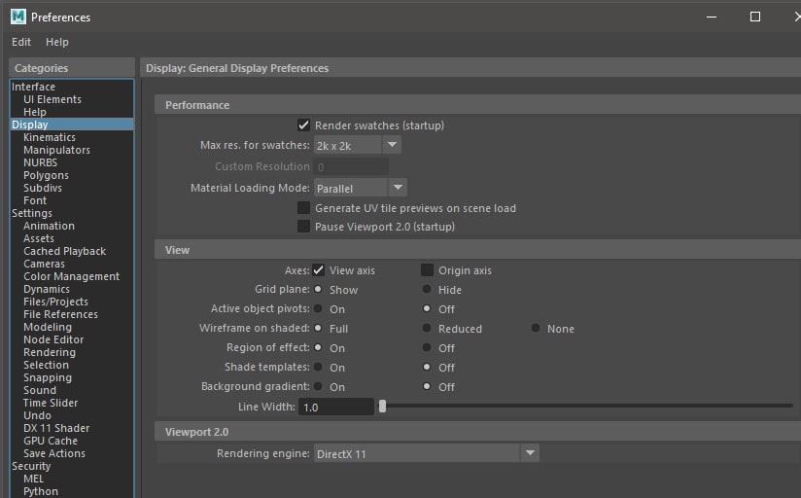
Task: Select Modeling category
Action: [x=72, y=327]
